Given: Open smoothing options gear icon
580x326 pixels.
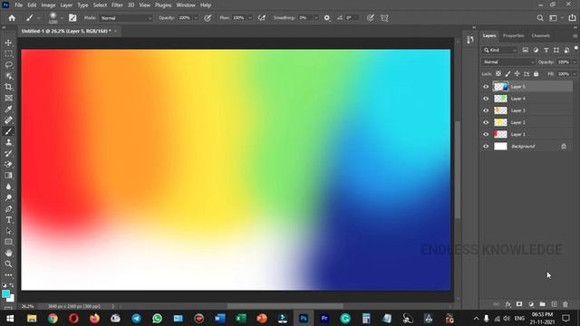Looking at the screenshot, I should (x=327, y=18).
